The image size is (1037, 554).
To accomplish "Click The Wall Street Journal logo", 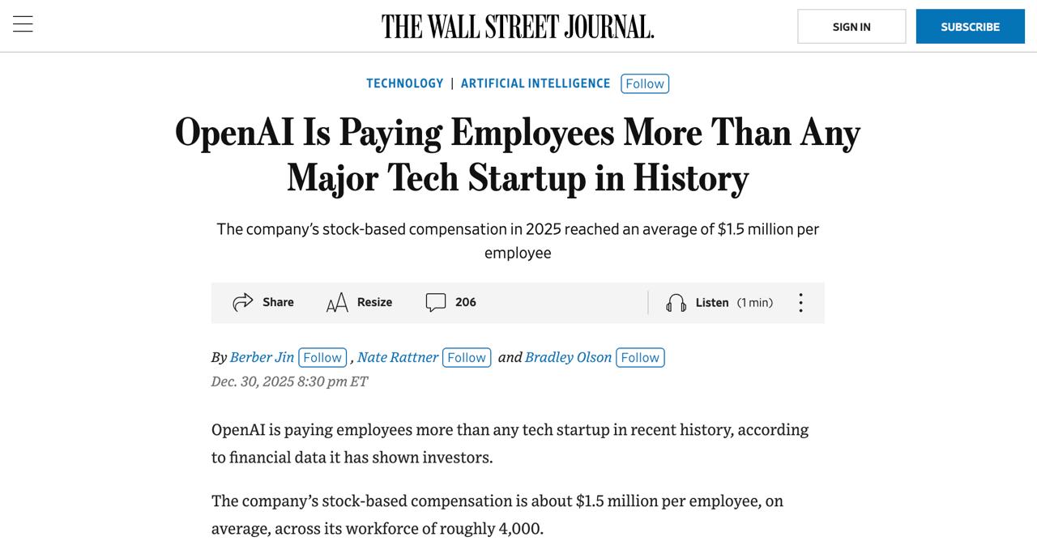I will click(518, 27).
